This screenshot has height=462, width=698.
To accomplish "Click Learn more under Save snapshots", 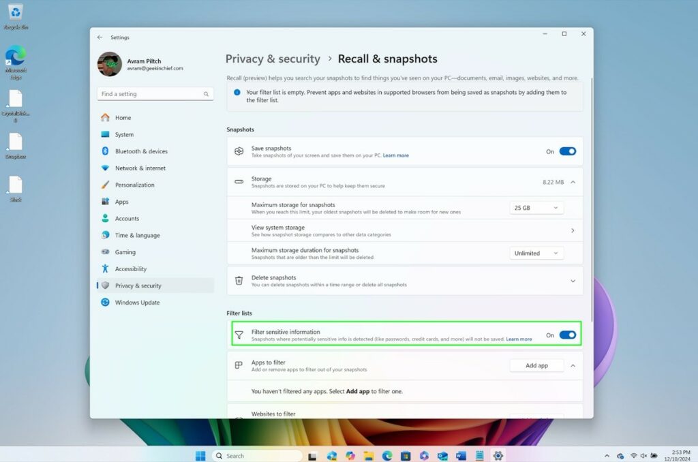I will click(x=395, y=155).
